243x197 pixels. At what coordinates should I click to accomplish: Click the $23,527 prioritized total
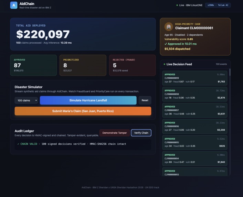coord(67,70)
